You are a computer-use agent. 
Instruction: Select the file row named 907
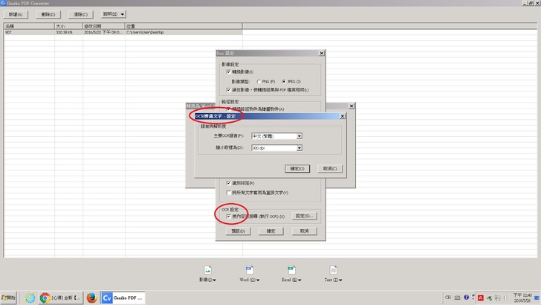pos(123,32)
